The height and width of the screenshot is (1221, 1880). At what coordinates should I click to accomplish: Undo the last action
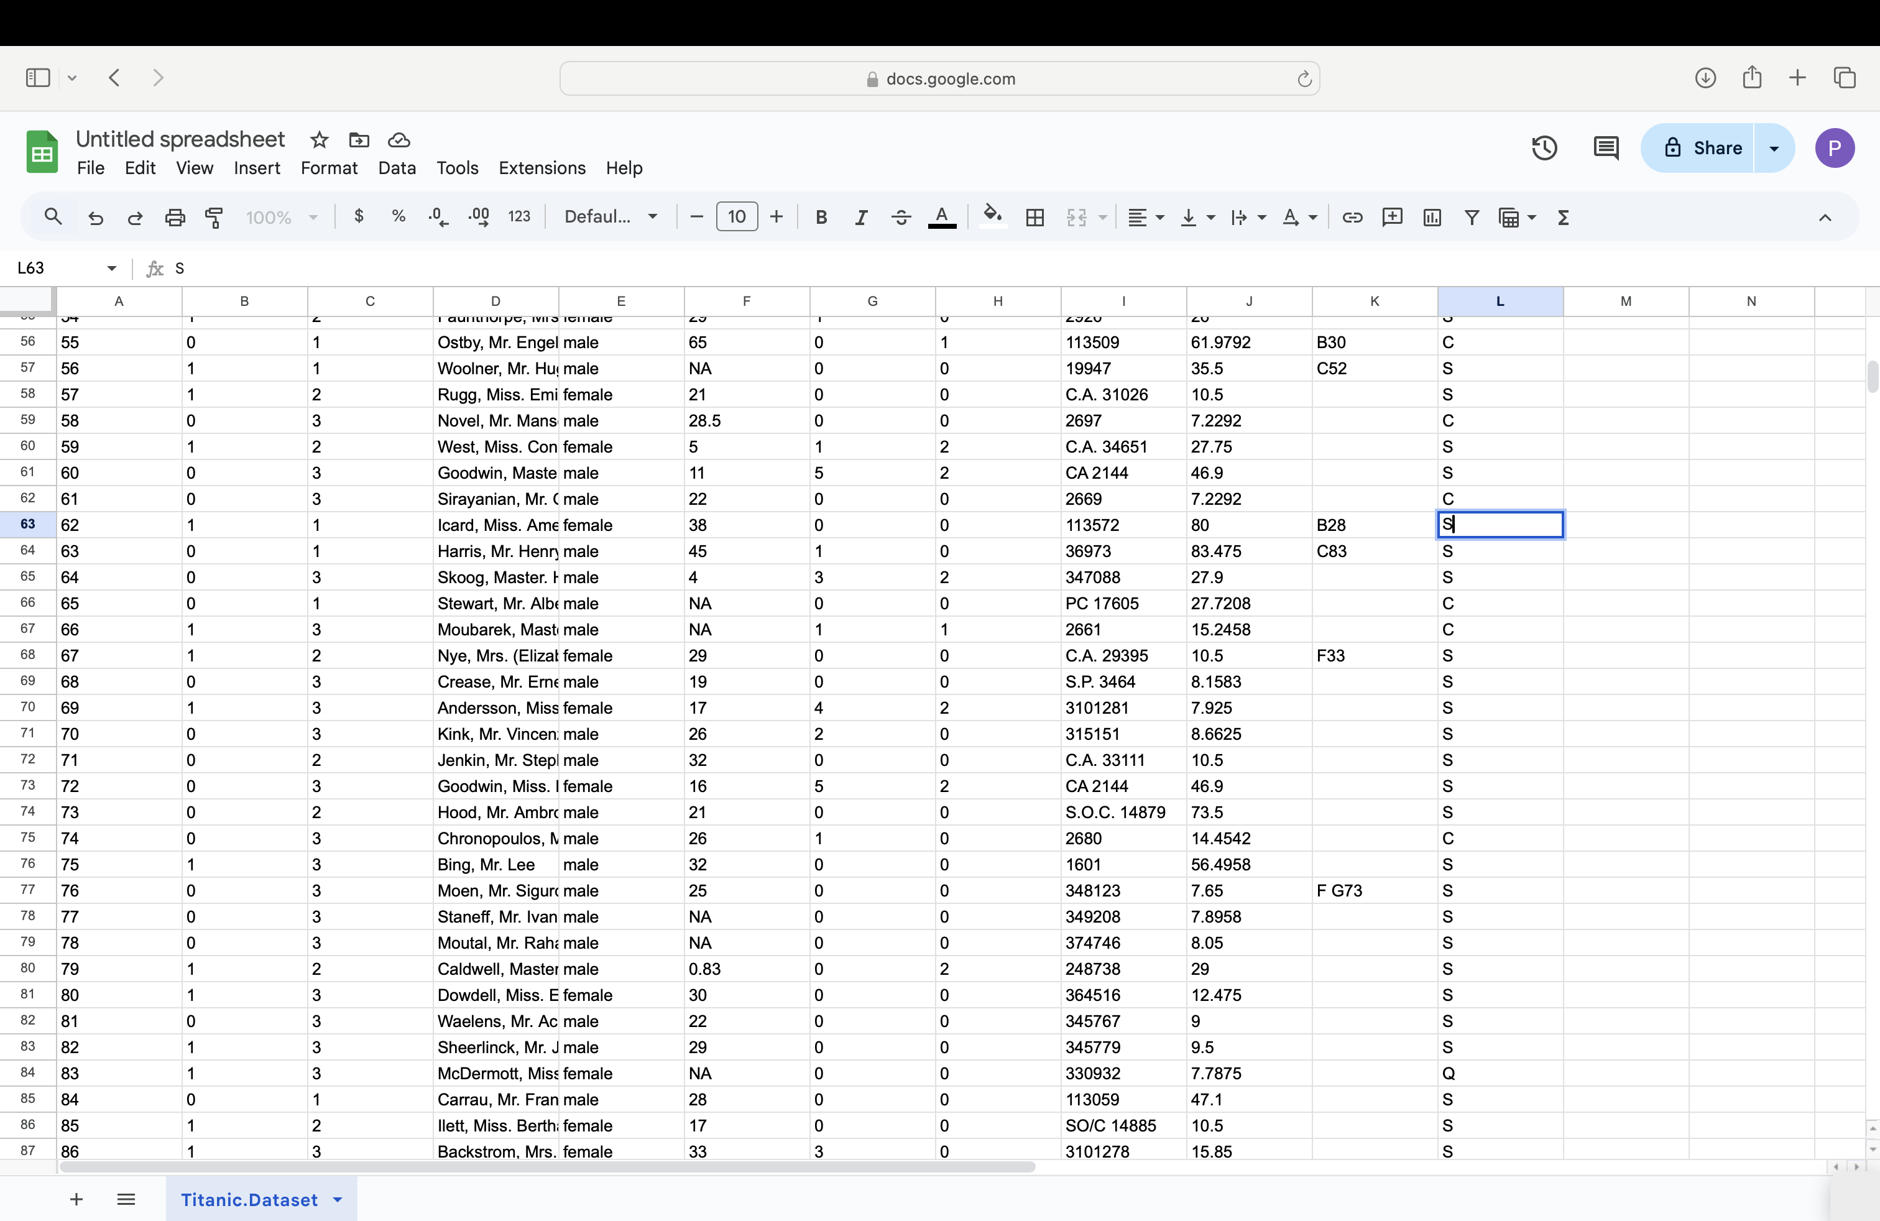tap(96, 217)
